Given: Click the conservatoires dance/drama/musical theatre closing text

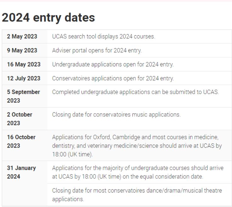Looking at the screenshot, I should 137,195.
